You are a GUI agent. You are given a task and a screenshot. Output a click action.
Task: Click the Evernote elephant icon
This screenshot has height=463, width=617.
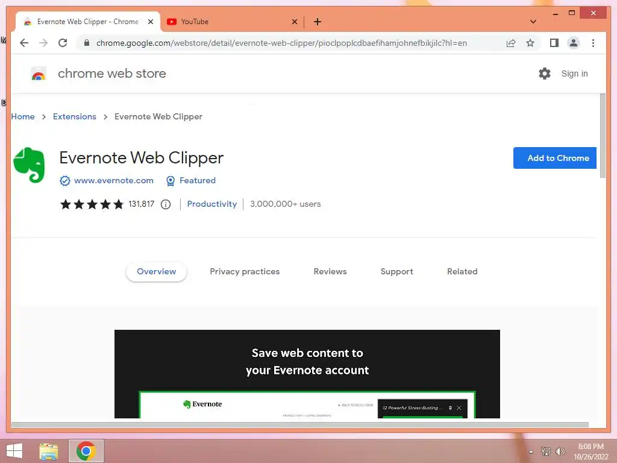click(x=29, y=165)
